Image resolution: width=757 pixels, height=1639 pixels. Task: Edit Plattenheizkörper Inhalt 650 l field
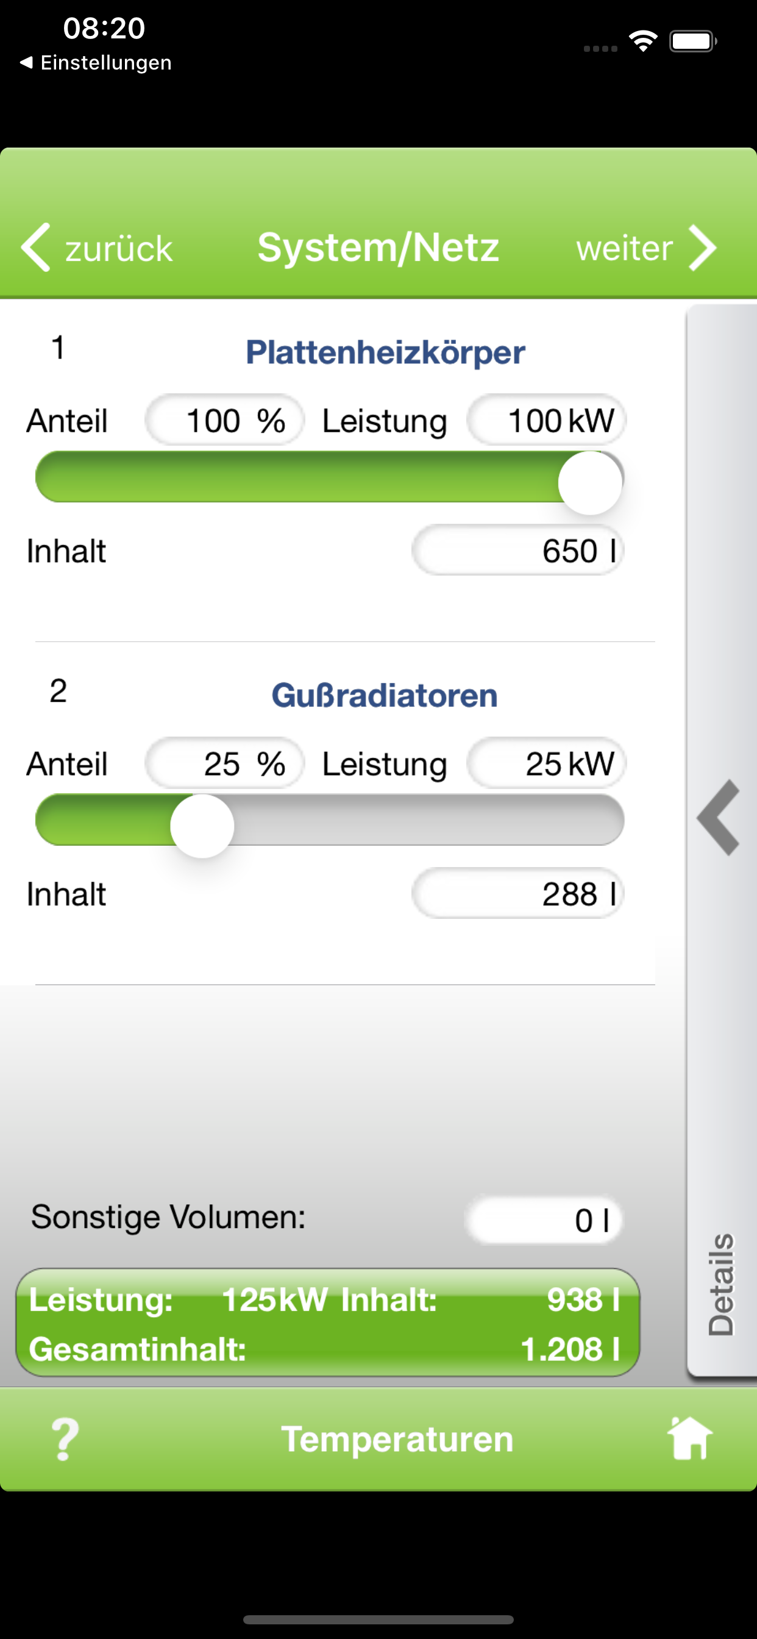(518, 551)
